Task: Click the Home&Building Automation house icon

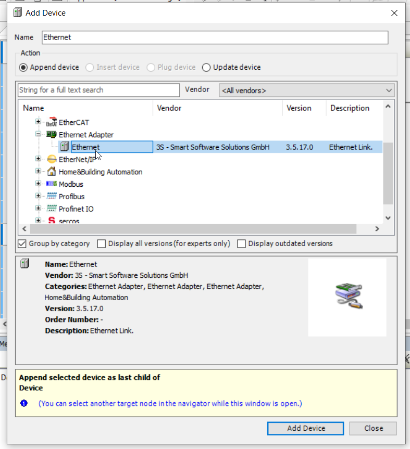Action: click(x=52, y=171)
